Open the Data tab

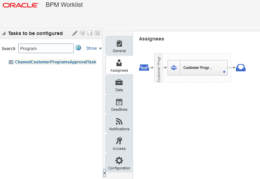coord(119,85)
